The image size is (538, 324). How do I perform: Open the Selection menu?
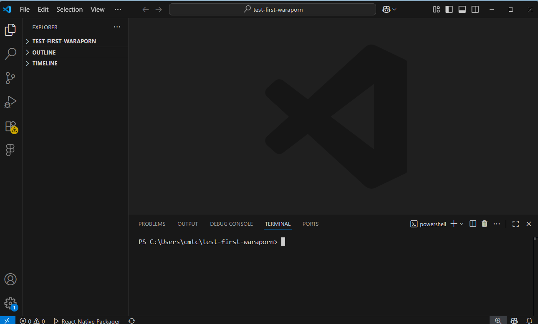(69, 10)
